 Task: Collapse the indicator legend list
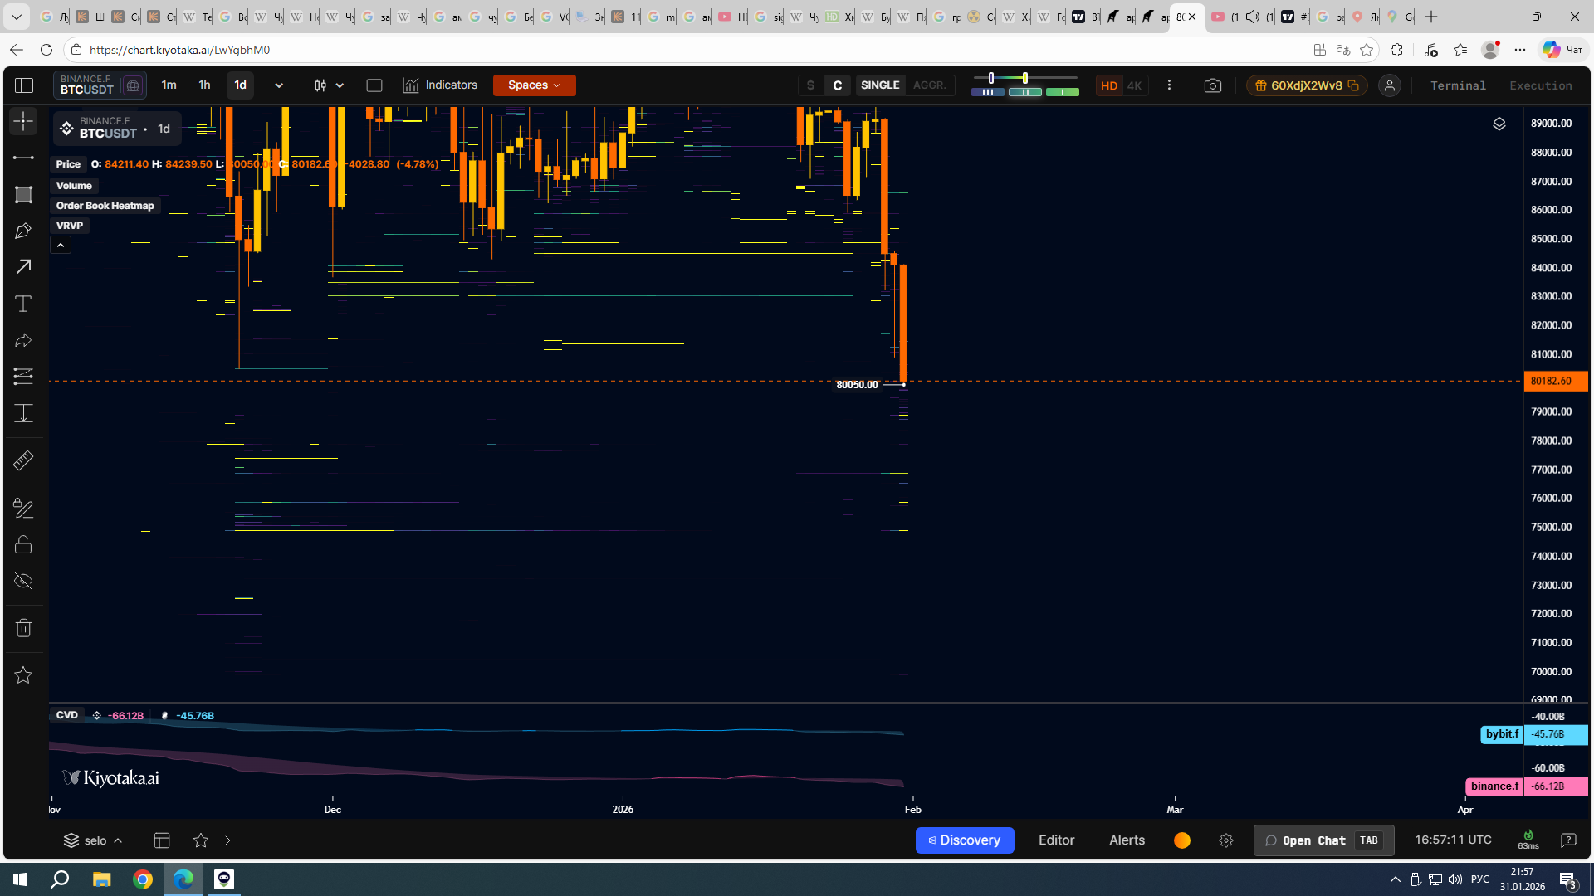point(61,245)
